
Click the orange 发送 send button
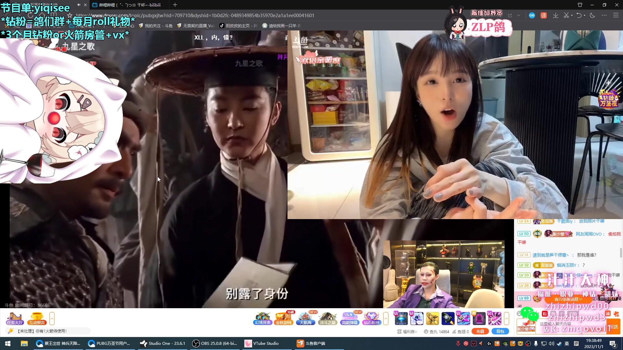pyautogui.click(x=614, y=327)
